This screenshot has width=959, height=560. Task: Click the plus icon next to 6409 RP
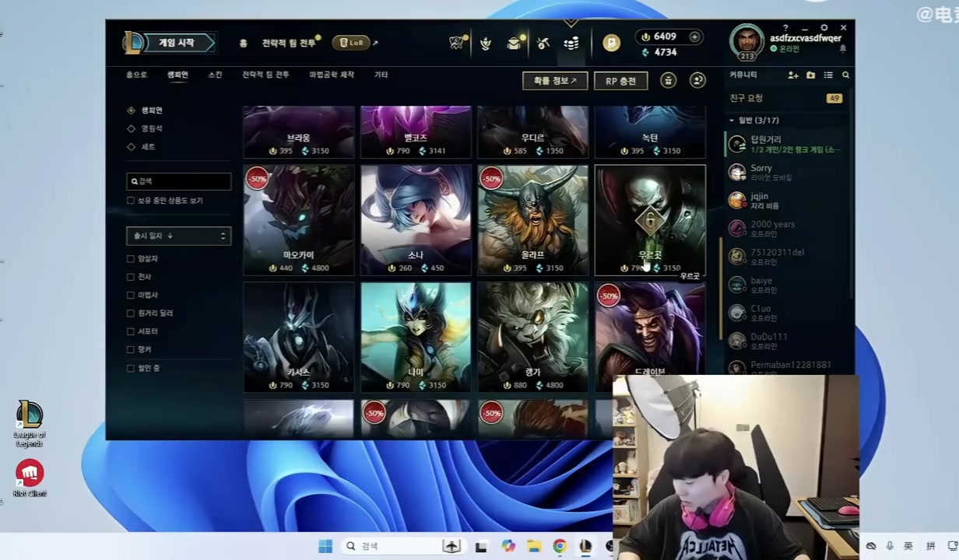tap(694, 37)
